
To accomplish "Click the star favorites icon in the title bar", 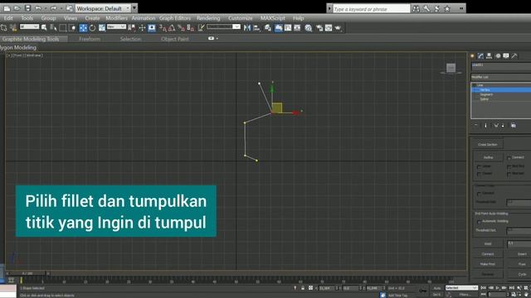I will [447, 9].
